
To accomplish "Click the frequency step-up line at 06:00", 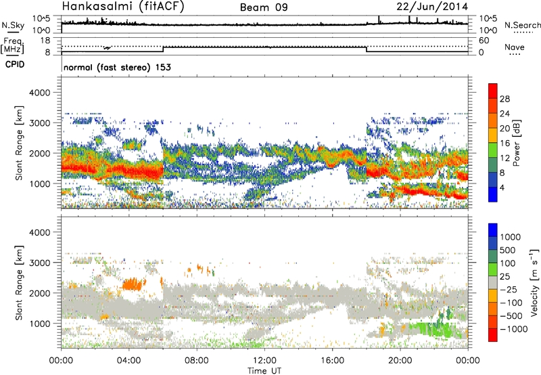I will click(163, 49).
